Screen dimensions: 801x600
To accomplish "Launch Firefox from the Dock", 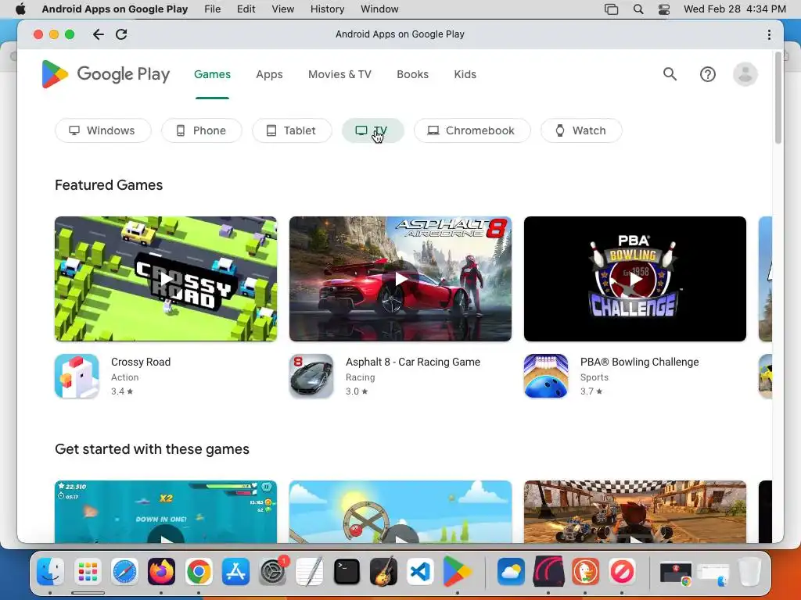I will [161, 571].
